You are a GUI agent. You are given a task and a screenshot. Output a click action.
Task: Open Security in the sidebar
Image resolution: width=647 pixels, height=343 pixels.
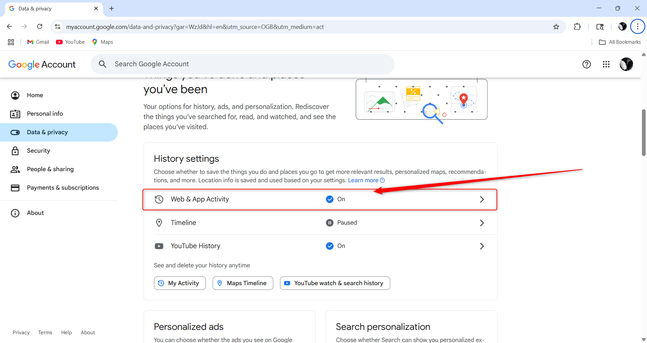[59, 151]
